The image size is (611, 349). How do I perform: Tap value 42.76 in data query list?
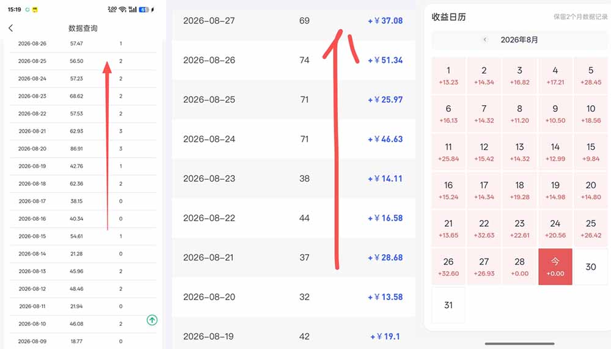(x=76, y=166)
